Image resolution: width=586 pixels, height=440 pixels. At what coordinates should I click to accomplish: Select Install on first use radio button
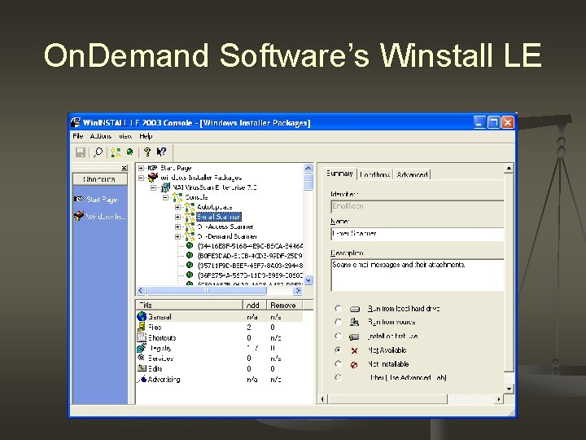338,336
